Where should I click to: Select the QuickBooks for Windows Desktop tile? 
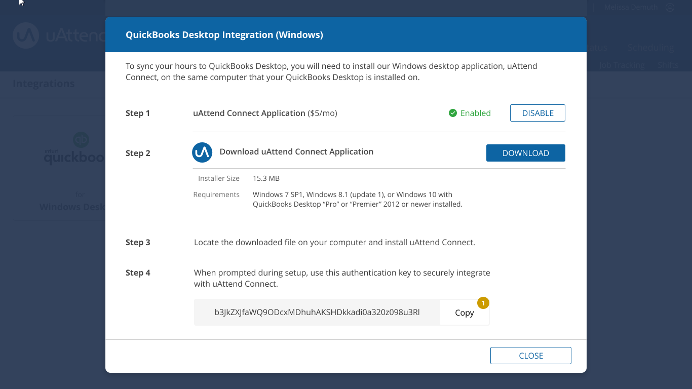point(60,170)
